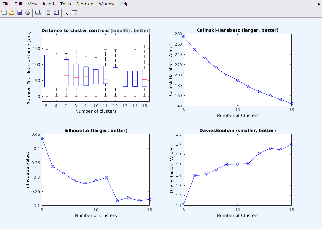Toggle the Edit Plot arrow tool
322x229 pixels.
pyautogui.click(x=67, y=13)
